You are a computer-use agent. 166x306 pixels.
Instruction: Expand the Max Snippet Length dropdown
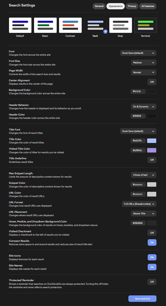click(144, 175)
